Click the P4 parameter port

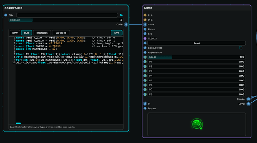pos(145,76)
